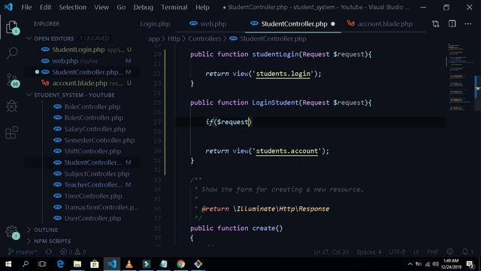The height and width of the screenshot is (271, 481).
Task: Open SalaryController.php in file tree
Action: coord(82,129)
